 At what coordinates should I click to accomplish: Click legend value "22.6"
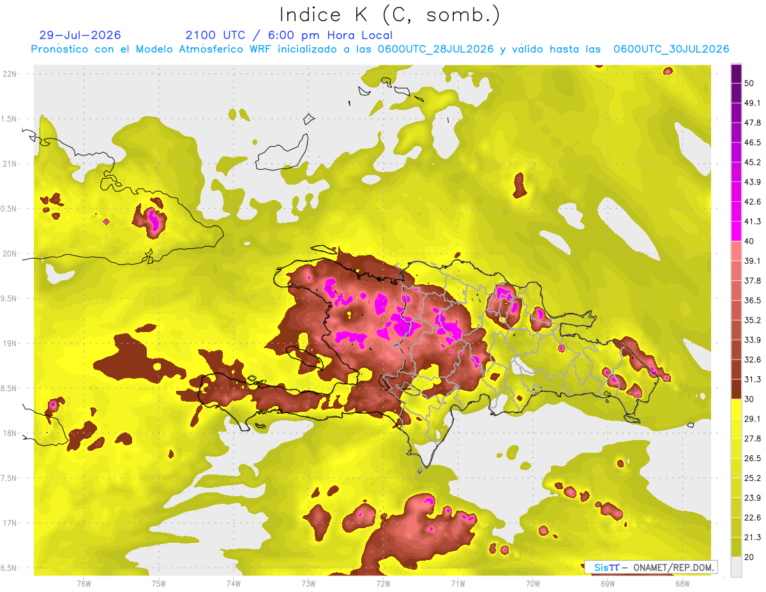pyautogui.click(x=752, y=518)
